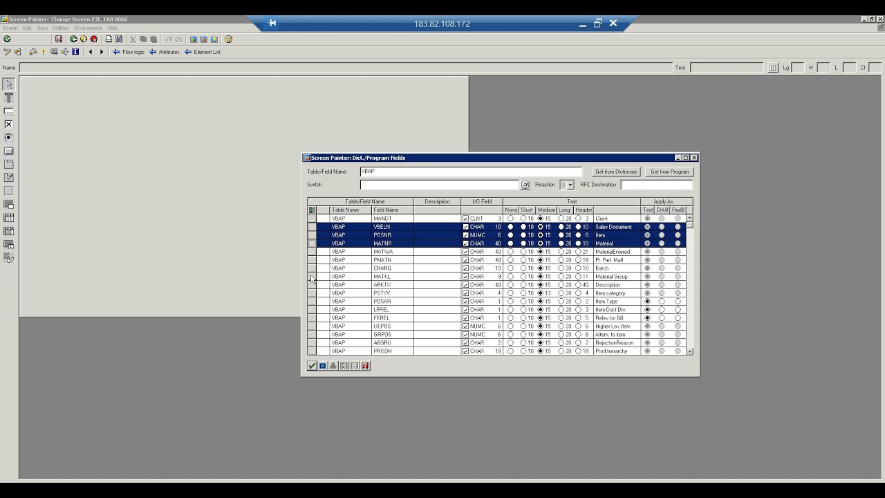Click the Switch input field
Viewport: 885px width, 498px height.
(439, 185)
